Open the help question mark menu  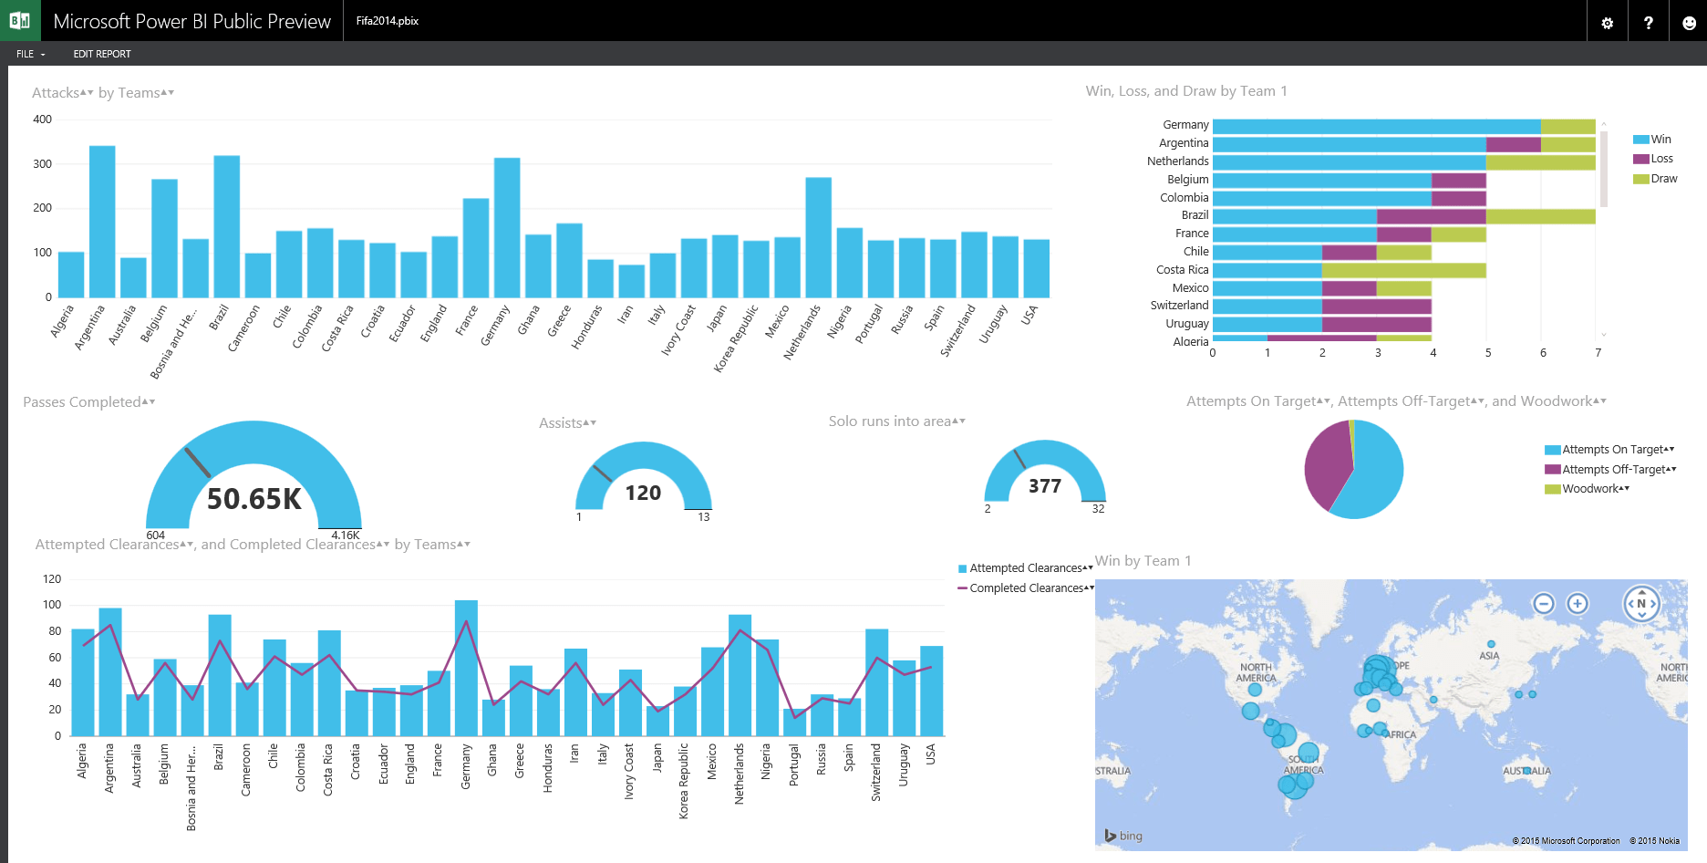[x=1649, y=23]
